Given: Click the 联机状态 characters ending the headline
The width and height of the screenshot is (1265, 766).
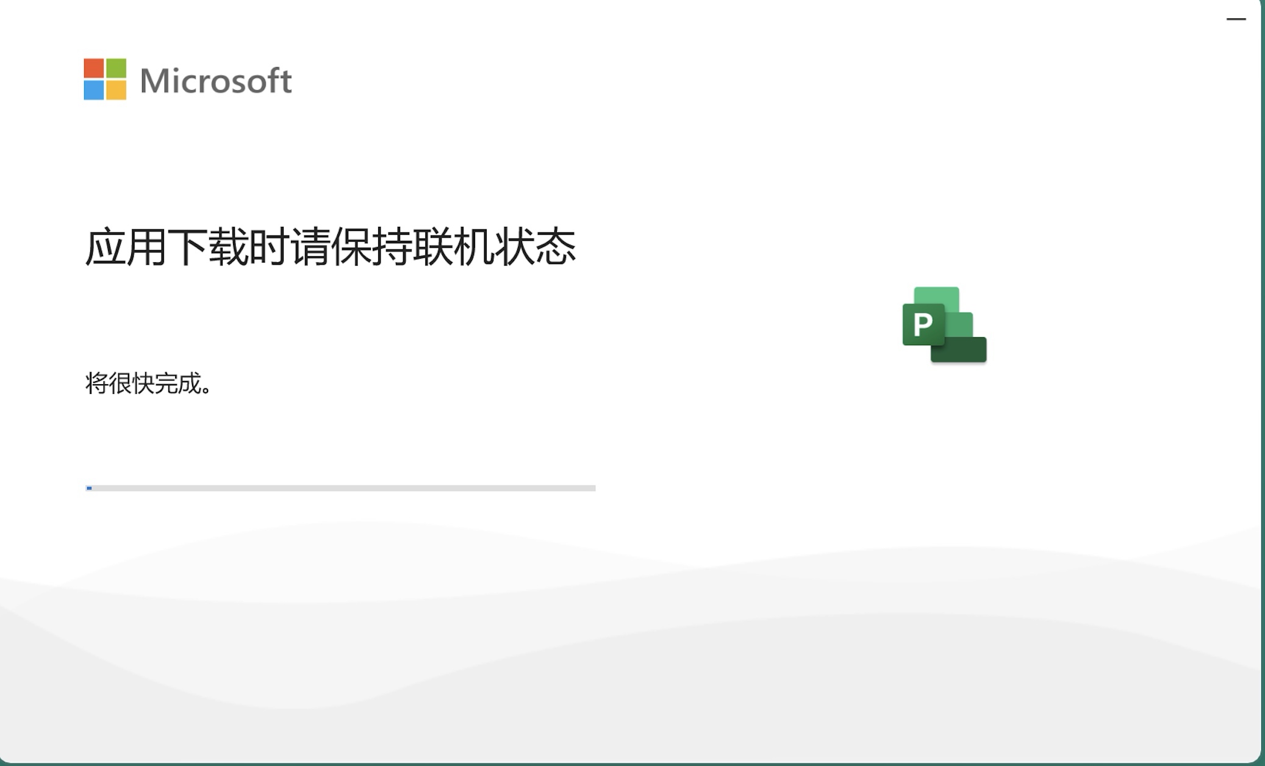Looking at the screenshot, I should [x=494, y=247].
